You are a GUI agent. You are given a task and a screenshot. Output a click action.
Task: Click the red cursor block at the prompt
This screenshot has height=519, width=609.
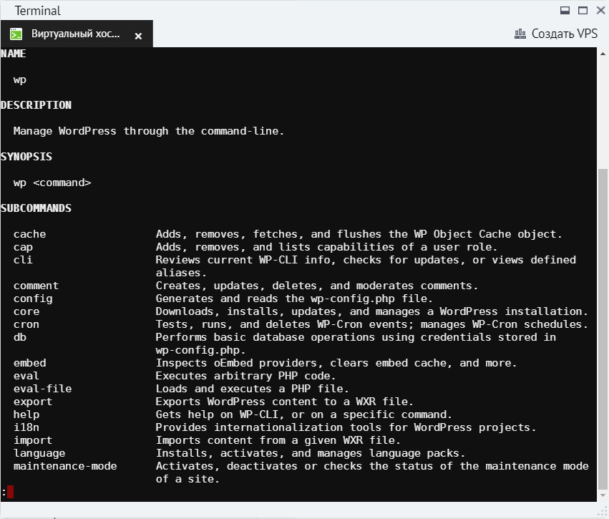pyautogui.click(x=10, y=492)
